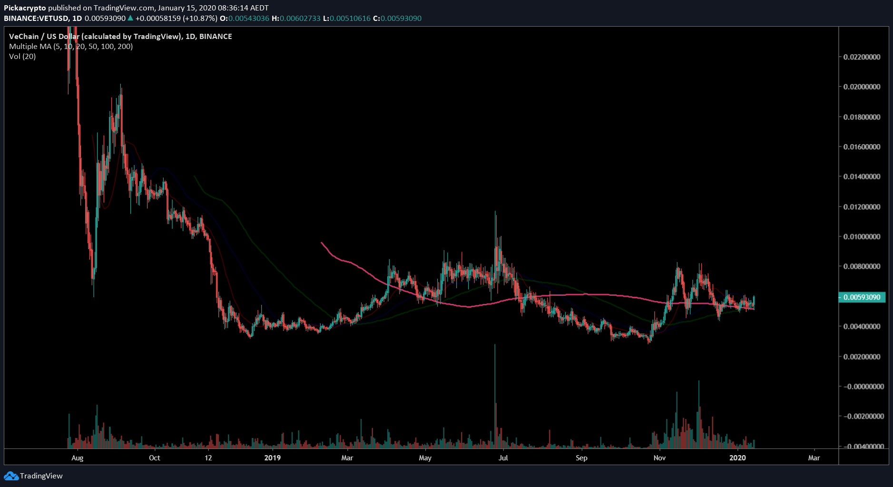Click the green up-arrow change indicator

130,18
